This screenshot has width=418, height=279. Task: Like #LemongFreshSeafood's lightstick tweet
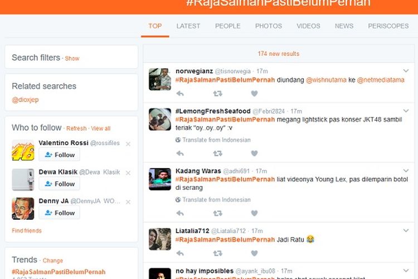coord(254,153)
